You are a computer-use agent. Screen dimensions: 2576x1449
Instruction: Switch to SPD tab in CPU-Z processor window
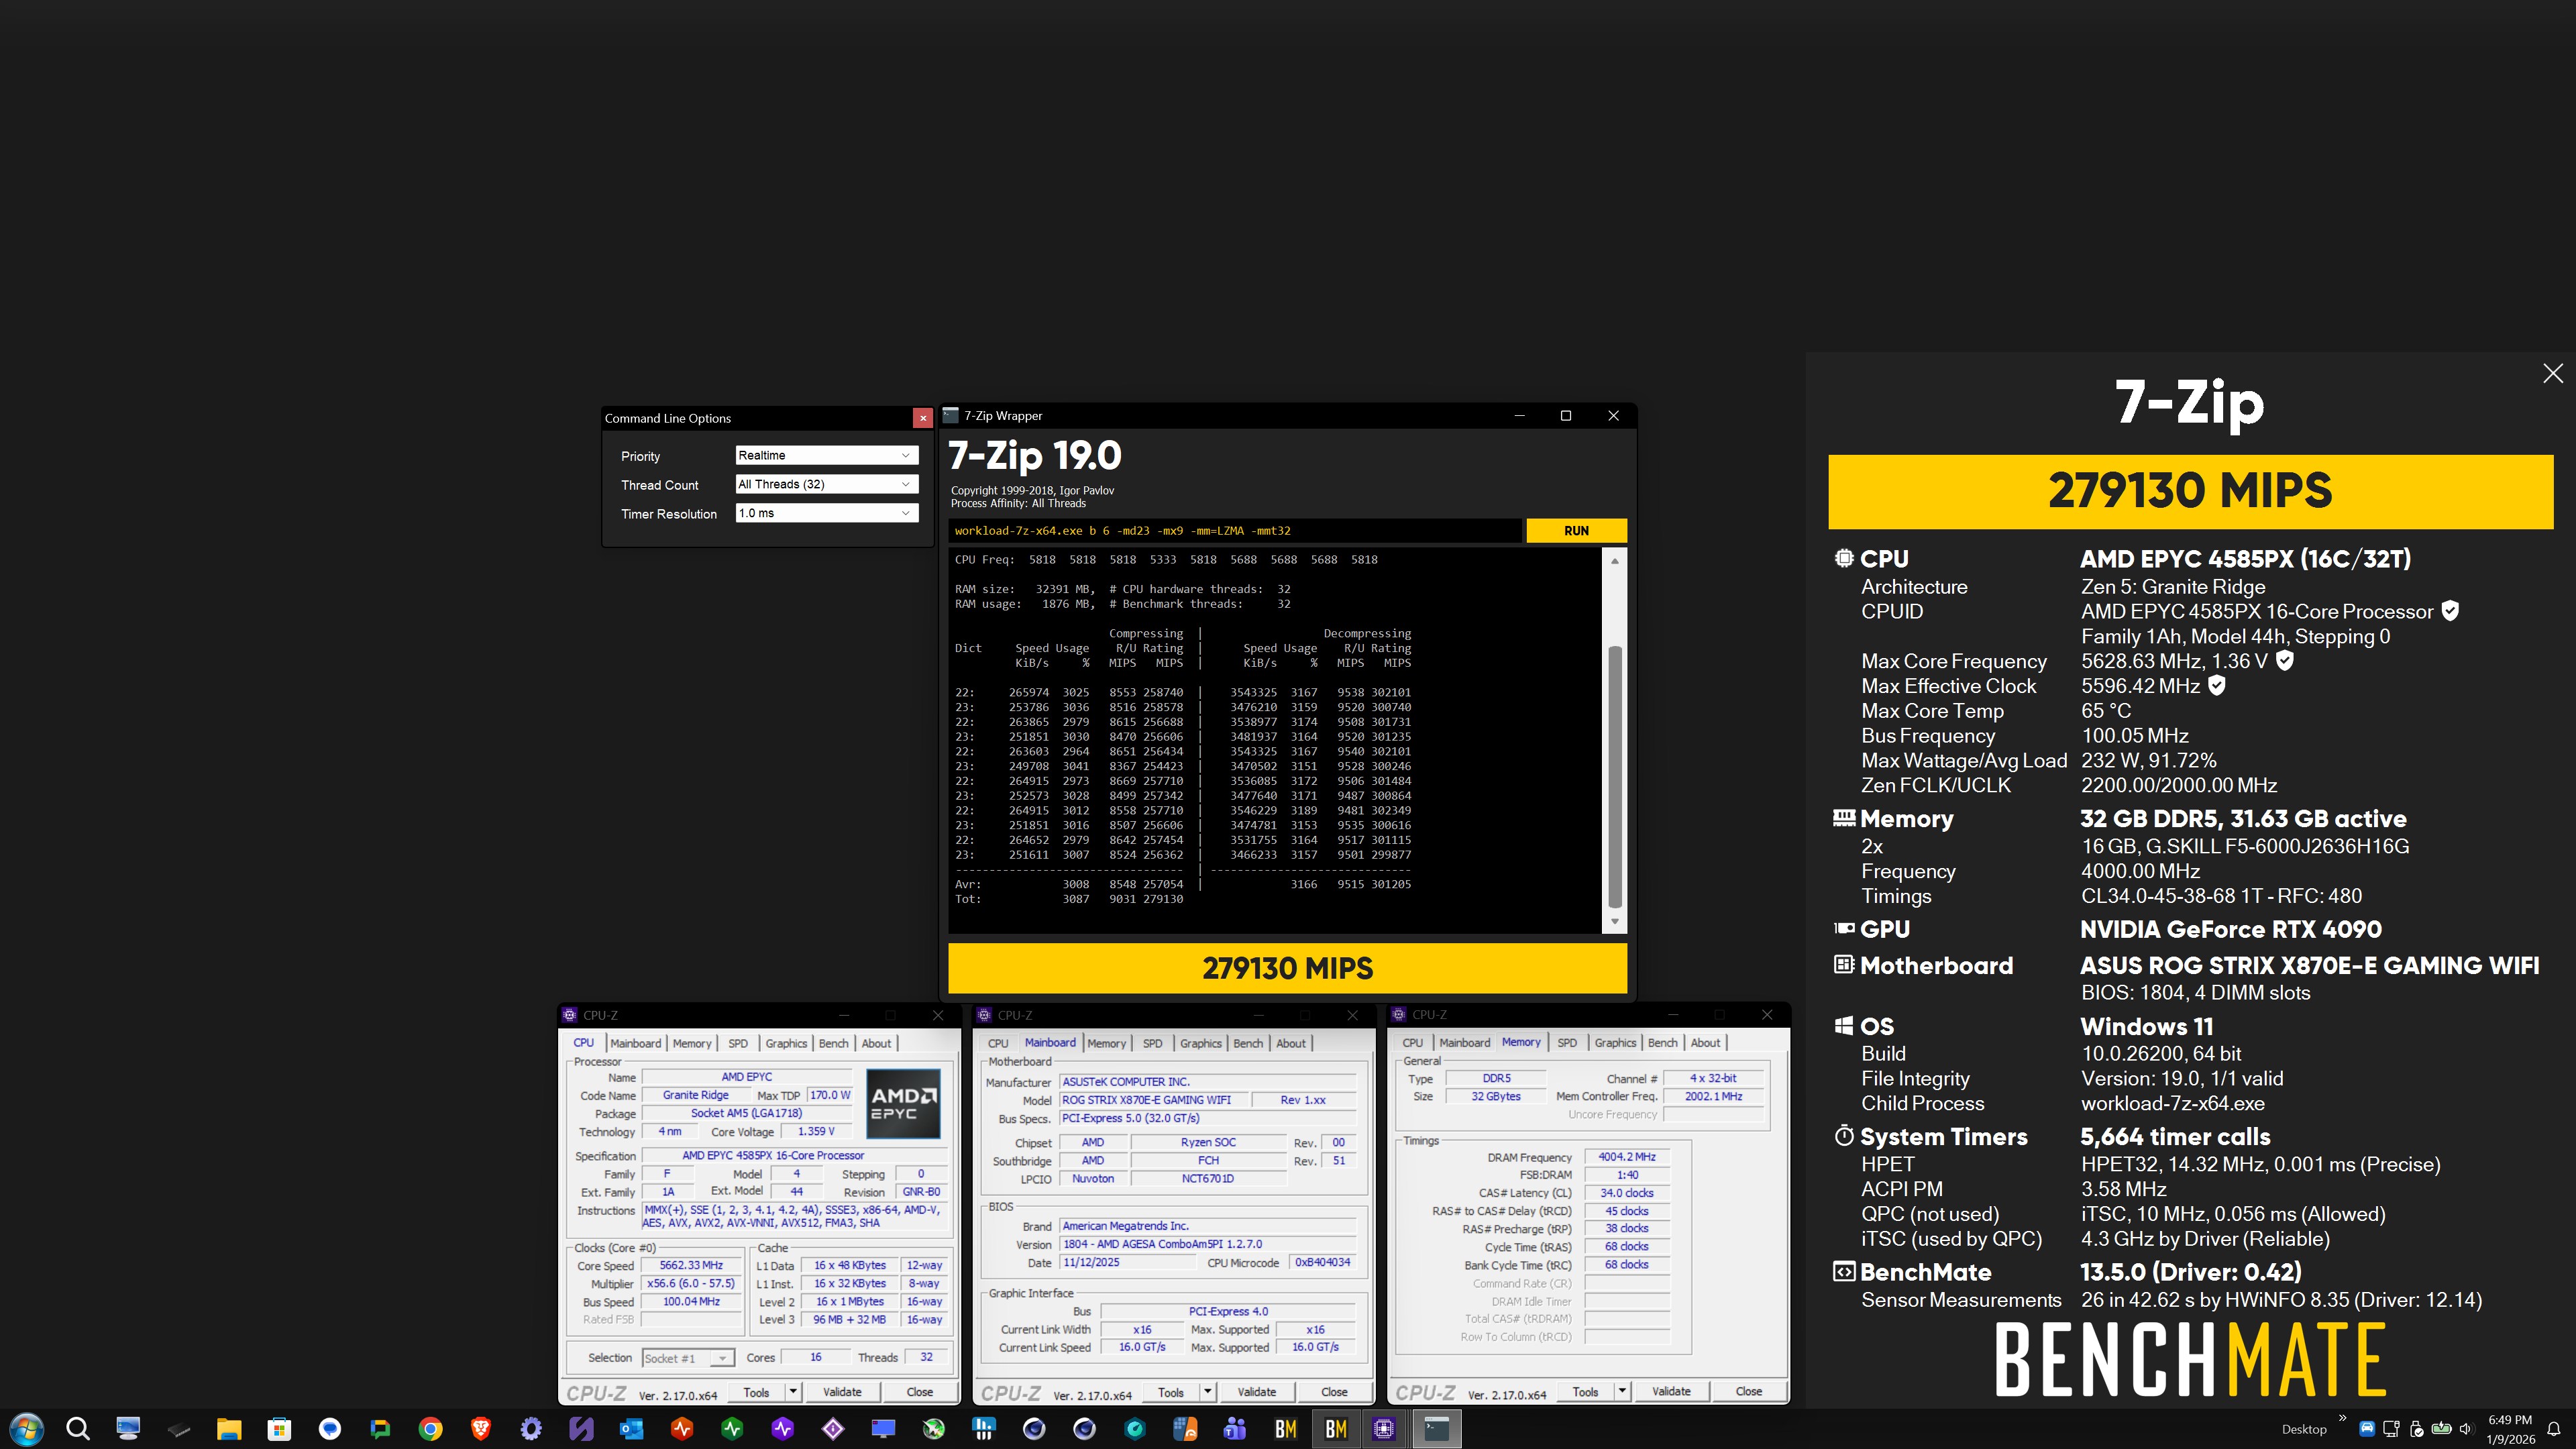738,1044
